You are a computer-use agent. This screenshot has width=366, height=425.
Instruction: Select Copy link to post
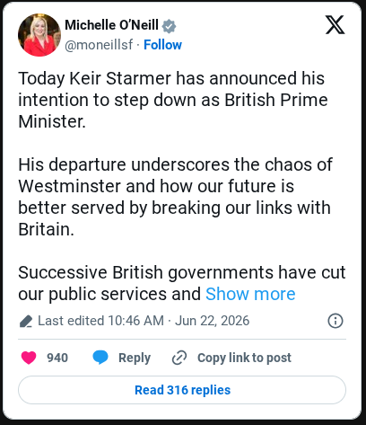pyautogui.click(x=244, y=358)
